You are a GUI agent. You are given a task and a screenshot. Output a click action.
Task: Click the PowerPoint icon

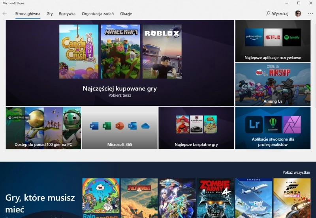point(120,126)
